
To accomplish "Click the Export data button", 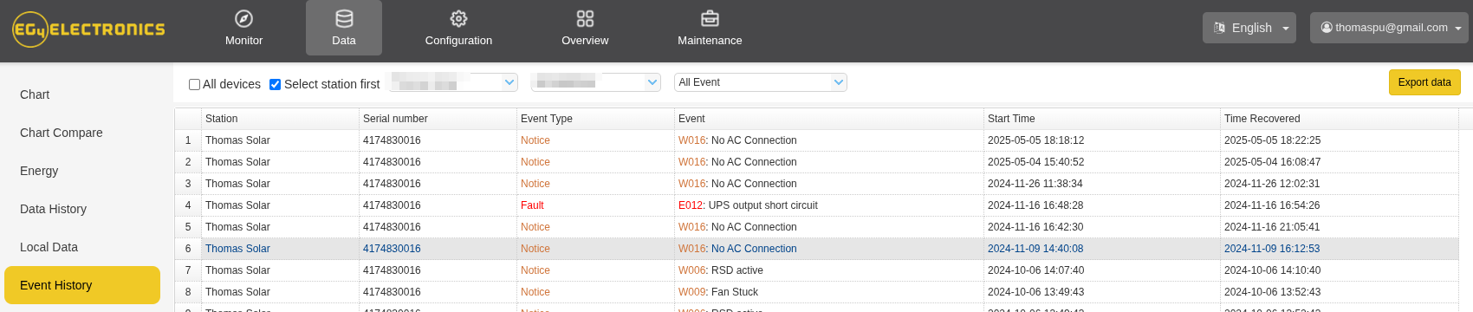I will [1424, 82].
